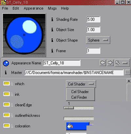The image size is (131, 134).
Task: Click the blue sphere appearance icon
Action: [6, 63]
